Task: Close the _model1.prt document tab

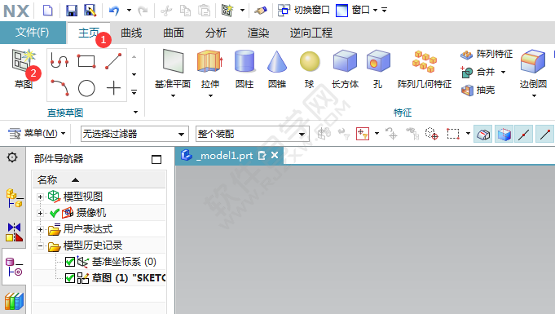Action: (x=275, y=155)
